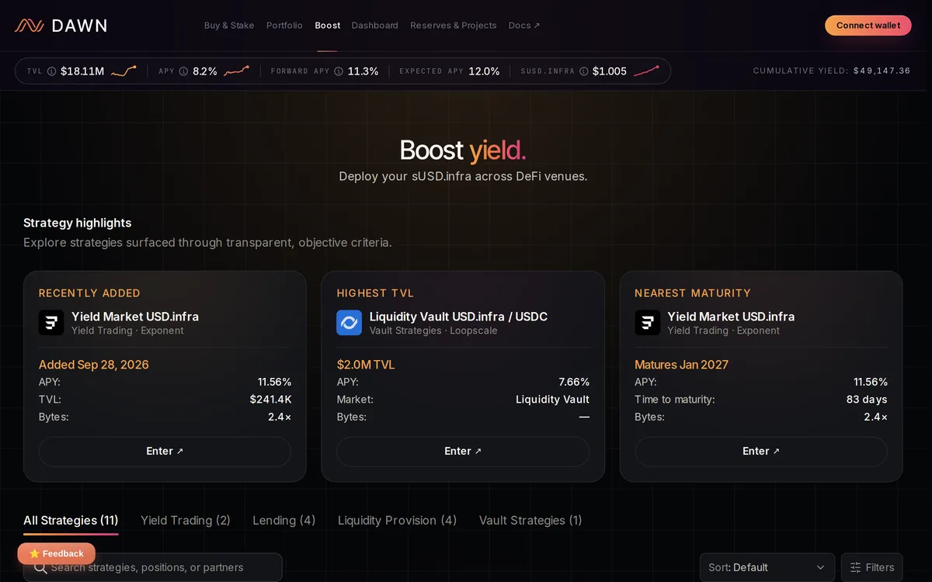The width and height of the screenshot is (932, 582).
Task: Open the Filters button
Action: [871, 567]
